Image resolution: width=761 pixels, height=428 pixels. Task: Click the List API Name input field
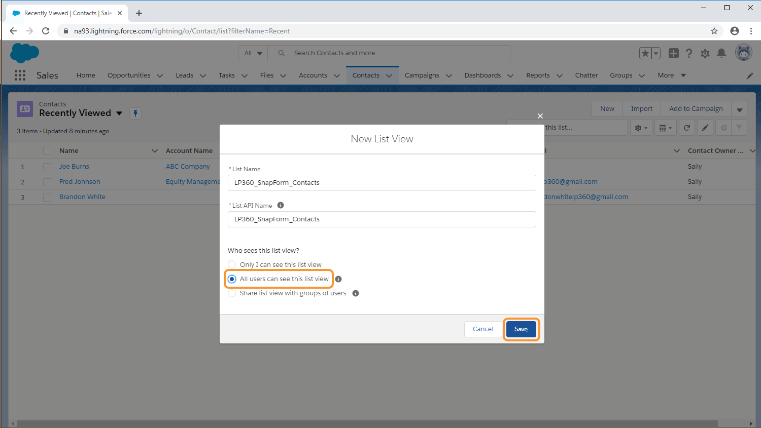382,219
